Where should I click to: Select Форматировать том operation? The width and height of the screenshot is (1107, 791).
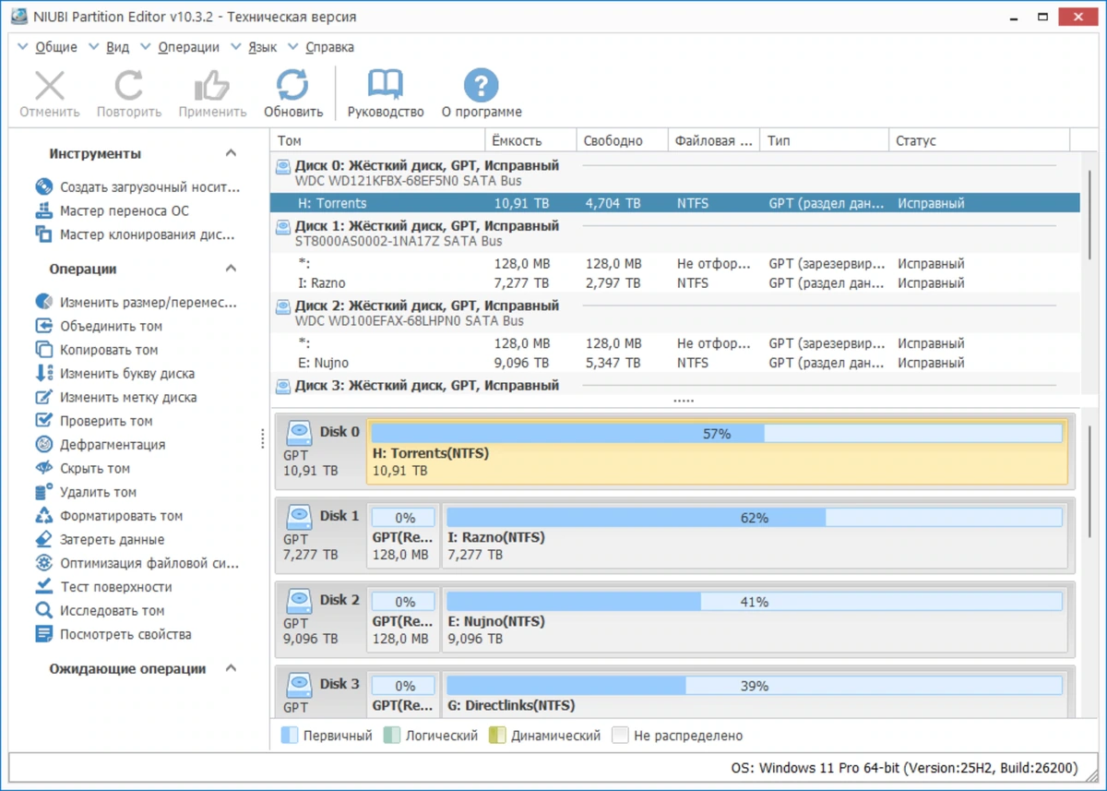click(x=110, y=516)
